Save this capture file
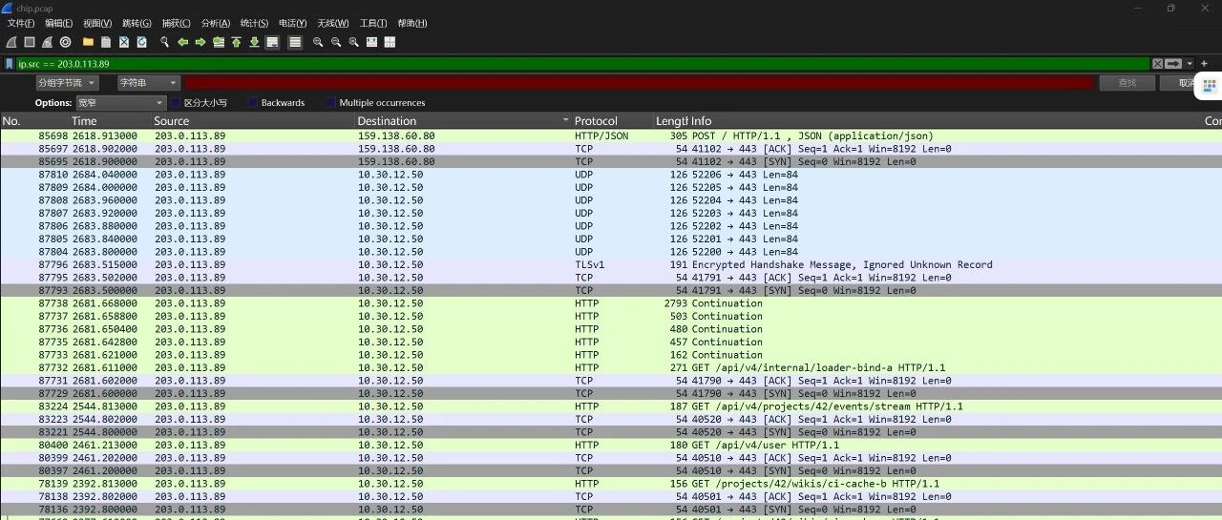This screenshot has height=520, width=1222. (106, 42)
